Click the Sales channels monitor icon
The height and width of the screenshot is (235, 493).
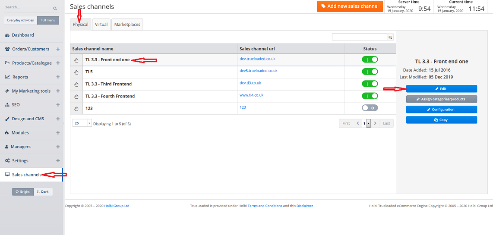[7, 175]
